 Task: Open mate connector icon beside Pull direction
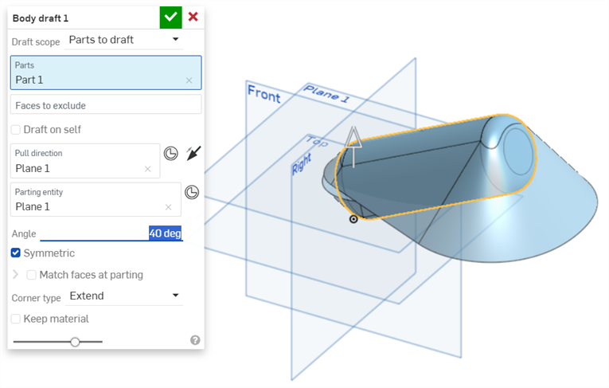coord(171,154)
